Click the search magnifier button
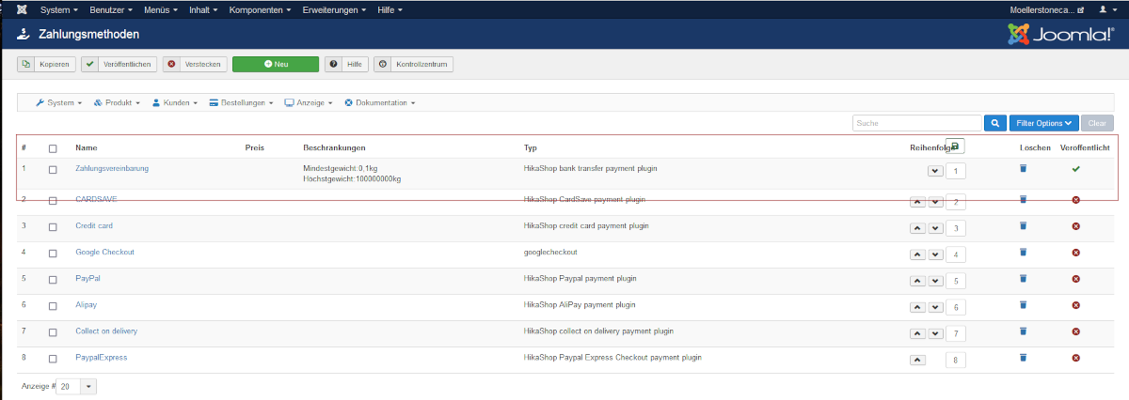 995,123
